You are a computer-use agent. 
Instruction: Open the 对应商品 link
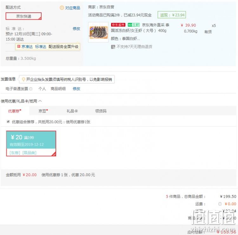[x=73, y=8]
